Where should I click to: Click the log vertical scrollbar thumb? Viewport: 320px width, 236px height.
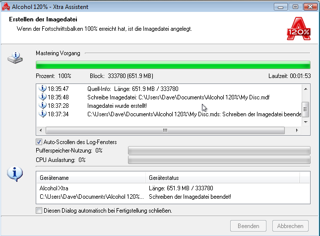point(306,109)
